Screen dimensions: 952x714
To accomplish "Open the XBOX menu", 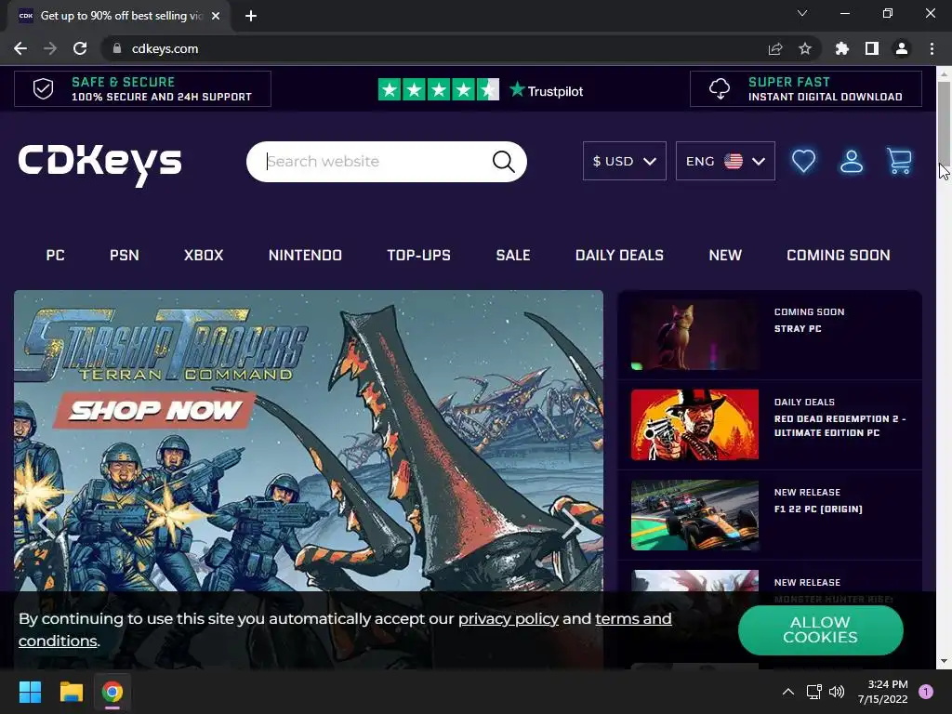I will coord(204,255).
